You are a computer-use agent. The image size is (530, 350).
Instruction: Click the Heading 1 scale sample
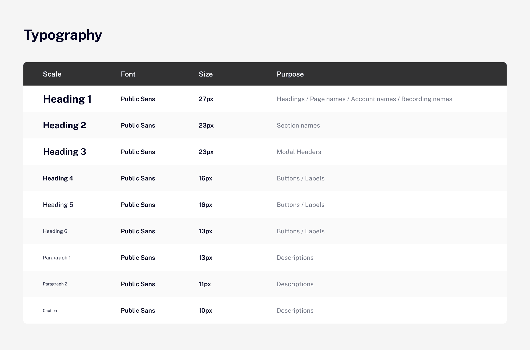pos(67,99)
